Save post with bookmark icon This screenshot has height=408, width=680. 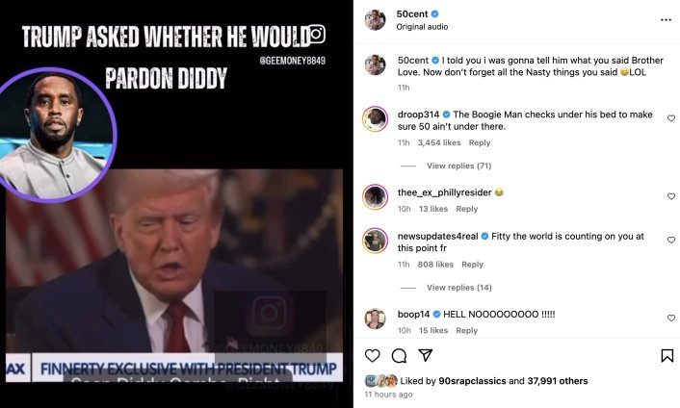(667, 356)
